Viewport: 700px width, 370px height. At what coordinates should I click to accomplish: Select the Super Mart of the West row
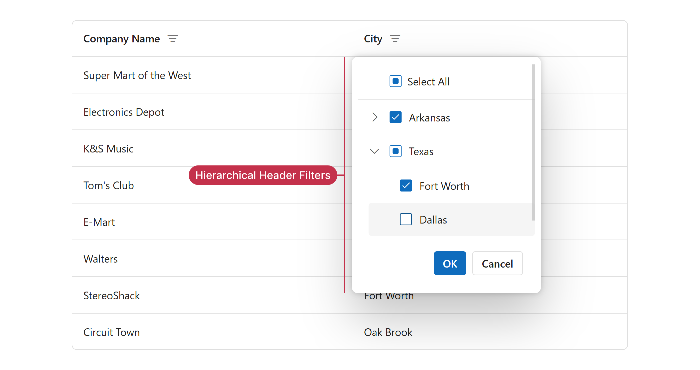(x=137, y=75)
